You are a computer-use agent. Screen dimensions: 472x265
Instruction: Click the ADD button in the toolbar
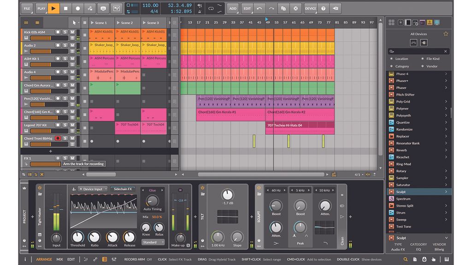[x=233, y=8]
